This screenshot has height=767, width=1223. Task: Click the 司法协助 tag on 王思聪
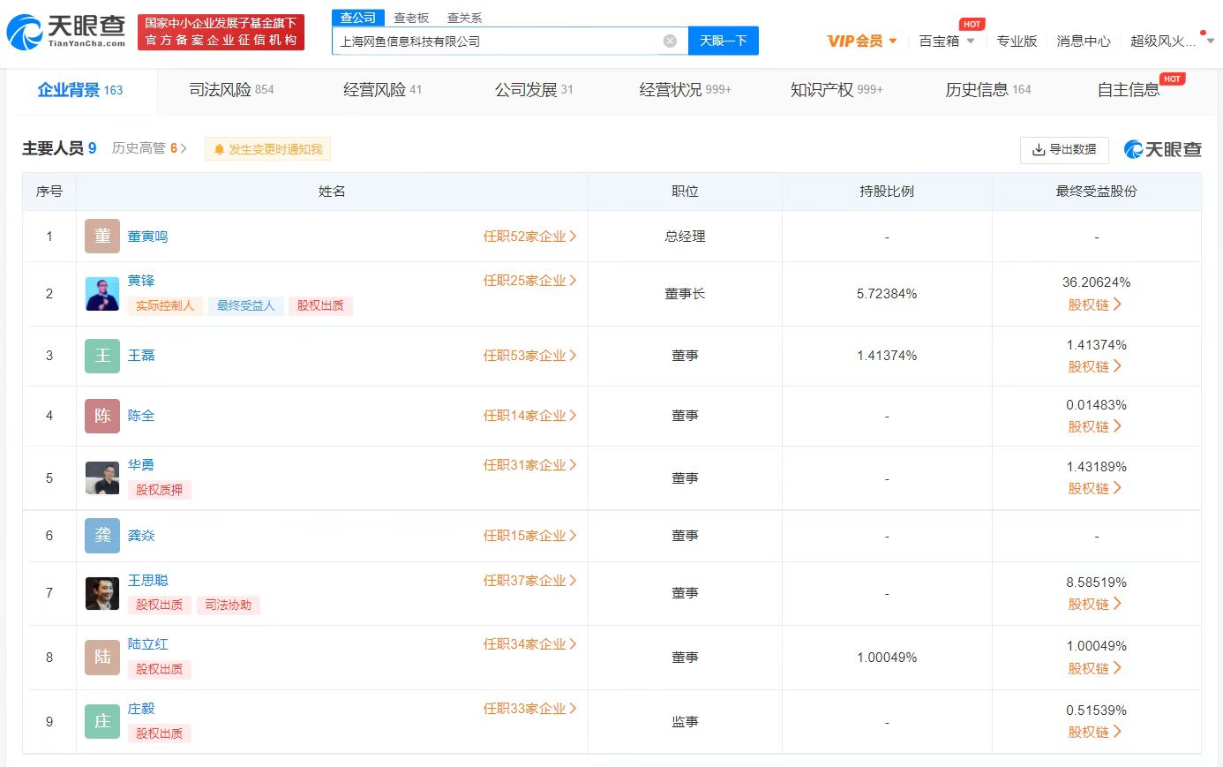pyautogui.click(x=228, y=605)
